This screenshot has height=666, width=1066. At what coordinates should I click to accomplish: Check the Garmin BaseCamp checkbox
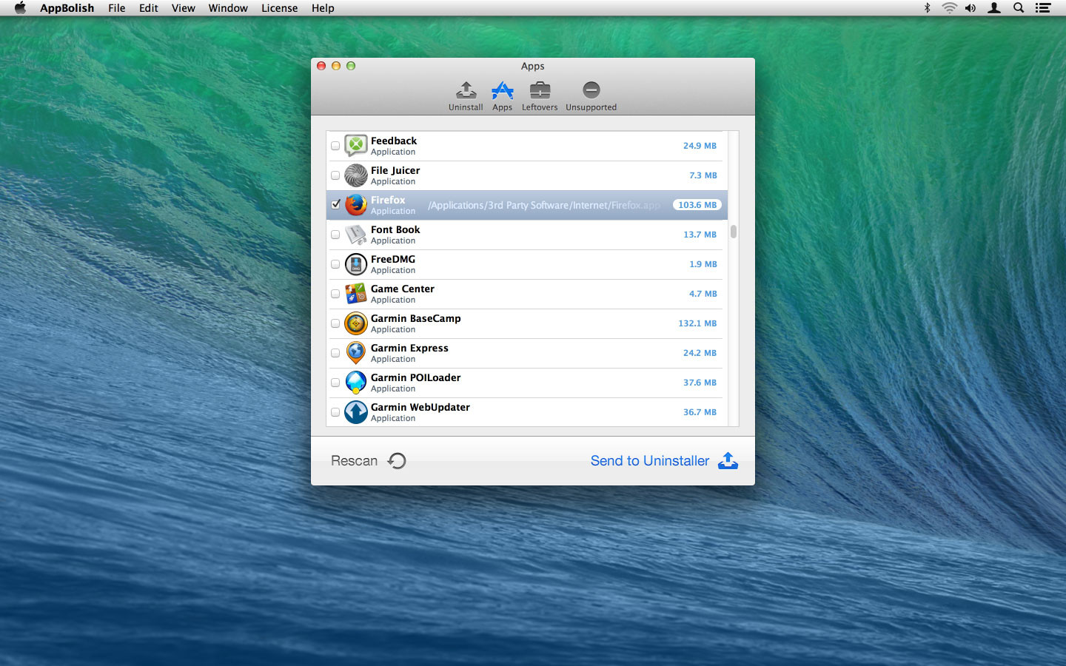[x=335, y=323]
